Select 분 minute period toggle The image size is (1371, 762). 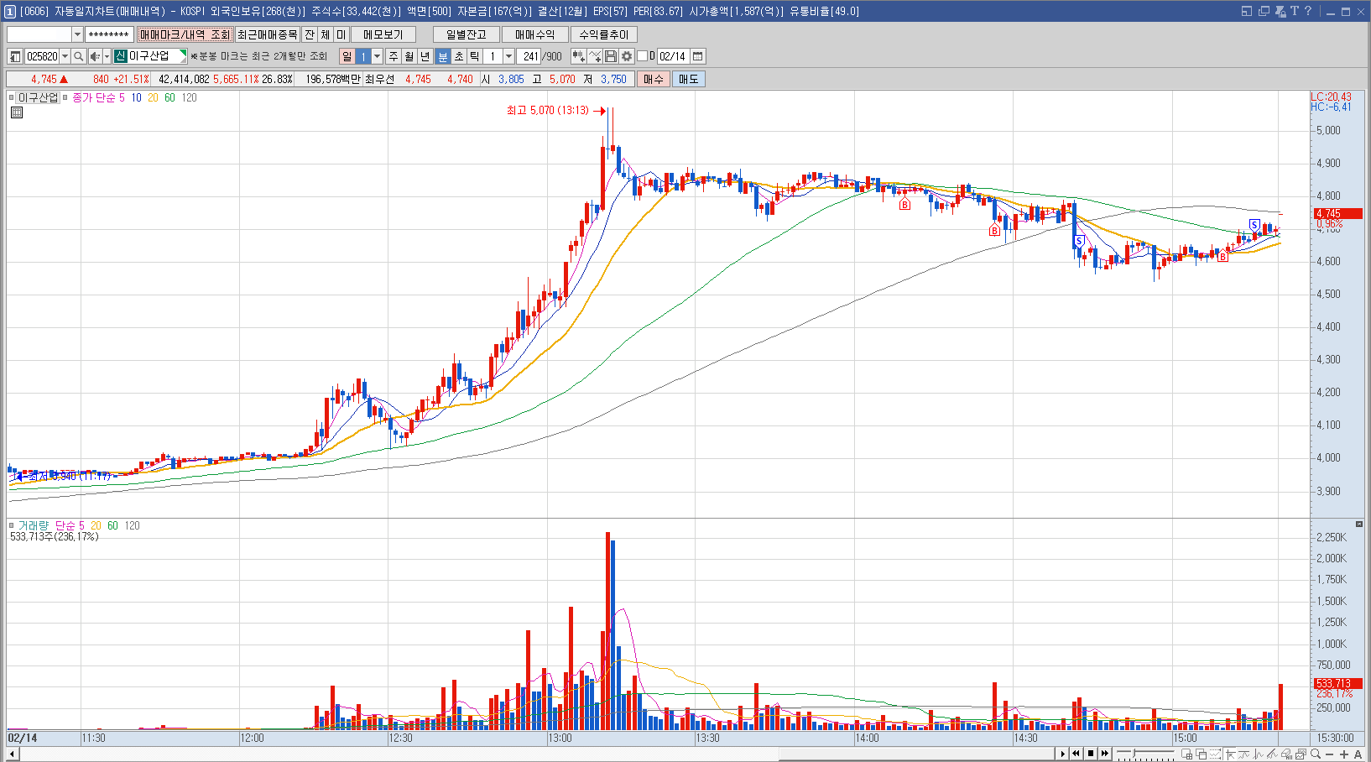(x=443, y=56)
